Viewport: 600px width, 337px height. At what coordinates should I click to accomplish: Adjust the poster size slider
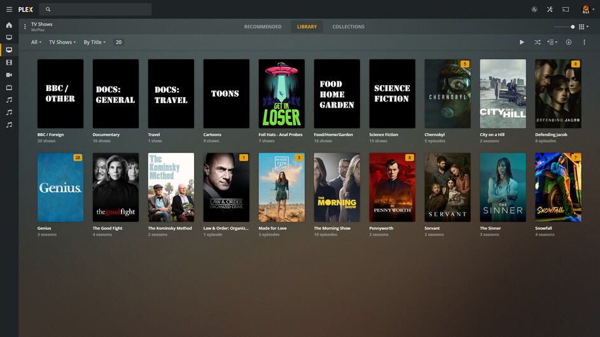[564, 27]
